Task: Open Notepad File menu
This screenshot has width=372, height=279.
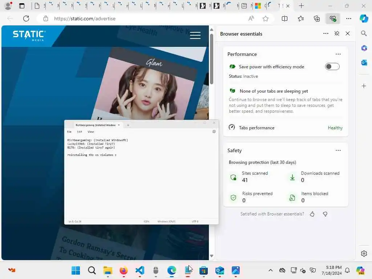Action: 69,132
